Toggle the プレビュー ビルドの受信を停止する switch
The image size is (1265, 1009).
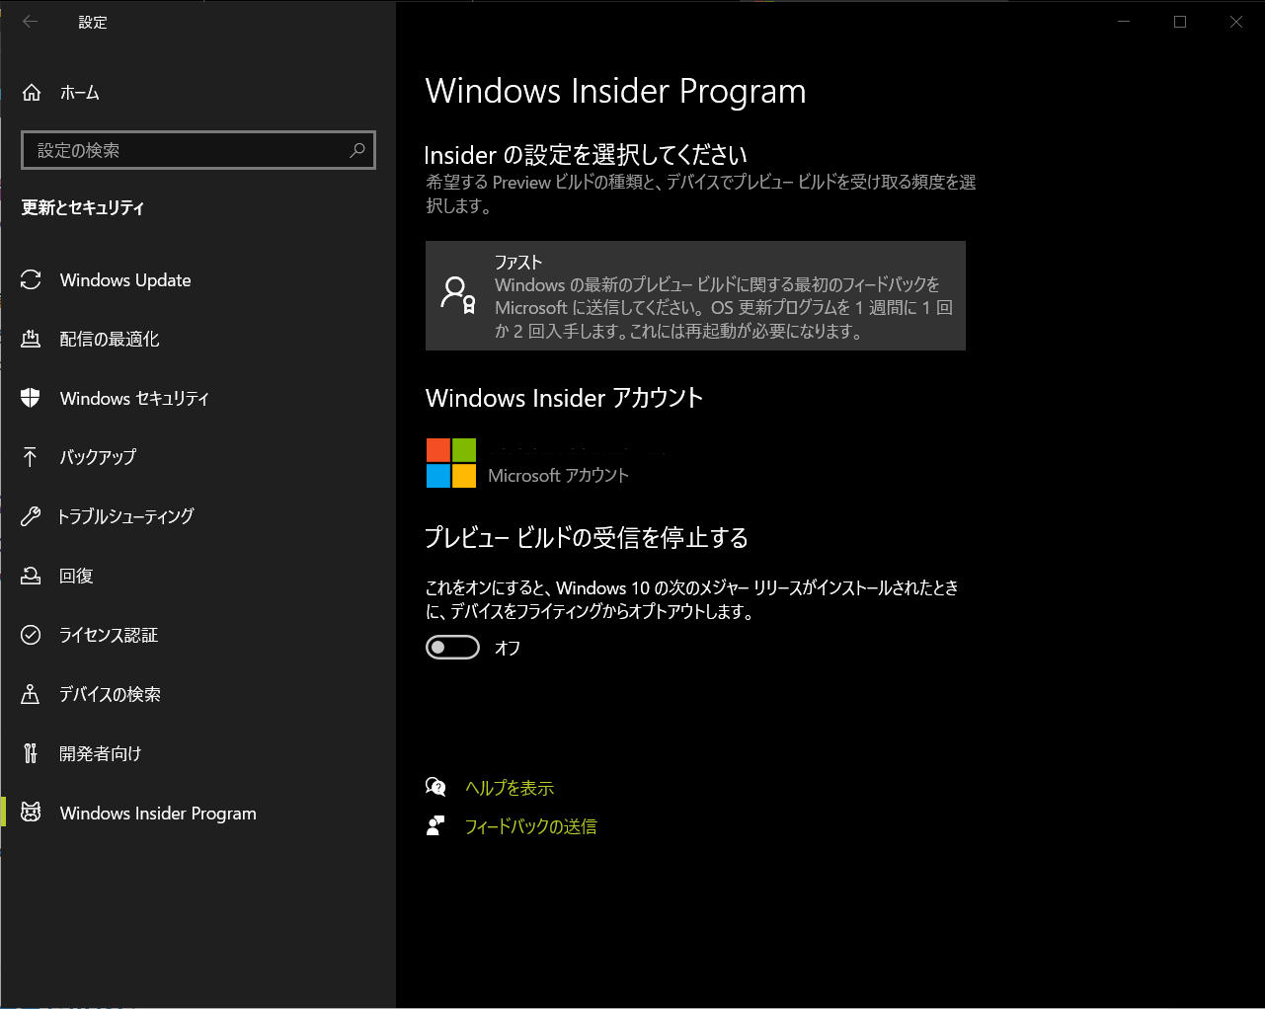pos(452,648)
